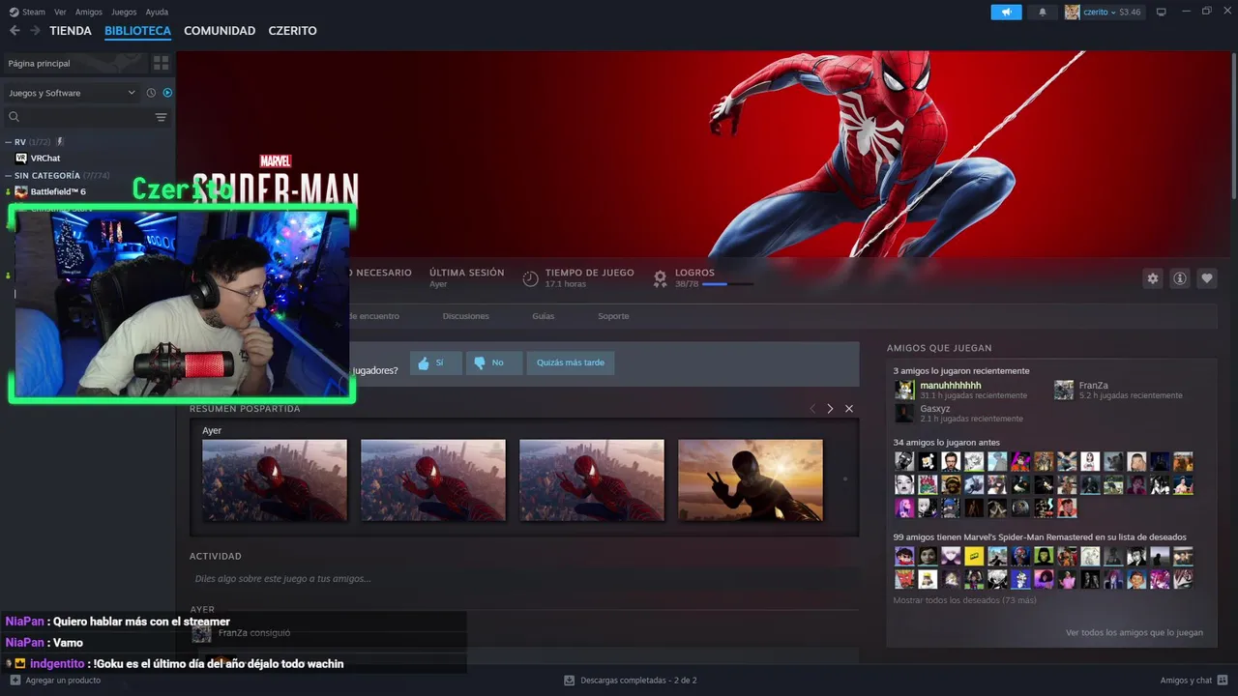Dismiss the Resumen pospartida panel
This screenshot has width=1238, height=696.
[x=849, y=409]
